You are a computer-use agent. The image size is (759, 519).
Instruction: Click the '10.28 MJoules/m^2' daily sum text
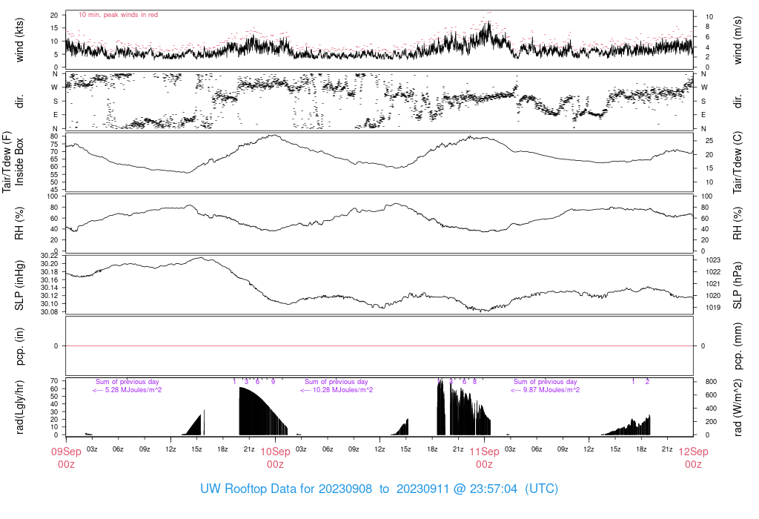click(342, 390)
